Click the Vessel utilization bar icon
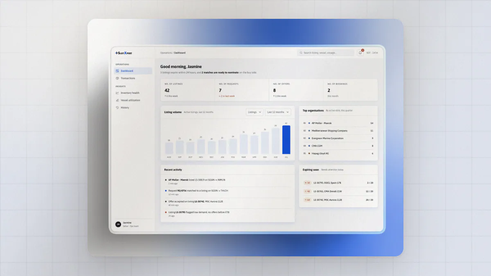 tap(117, 100)
